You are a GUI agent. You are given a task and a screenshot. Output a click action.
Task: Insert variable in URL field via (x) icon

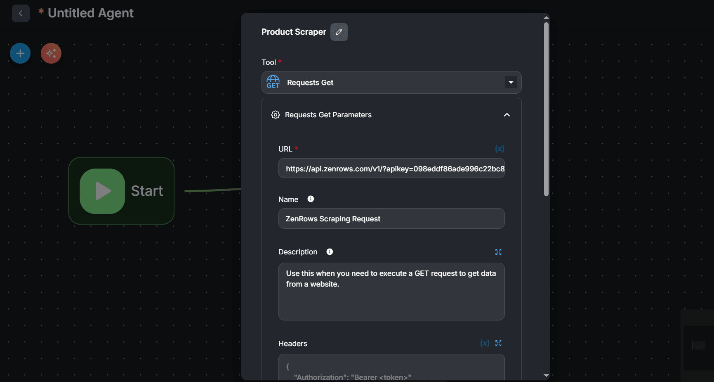coord(500,149)
